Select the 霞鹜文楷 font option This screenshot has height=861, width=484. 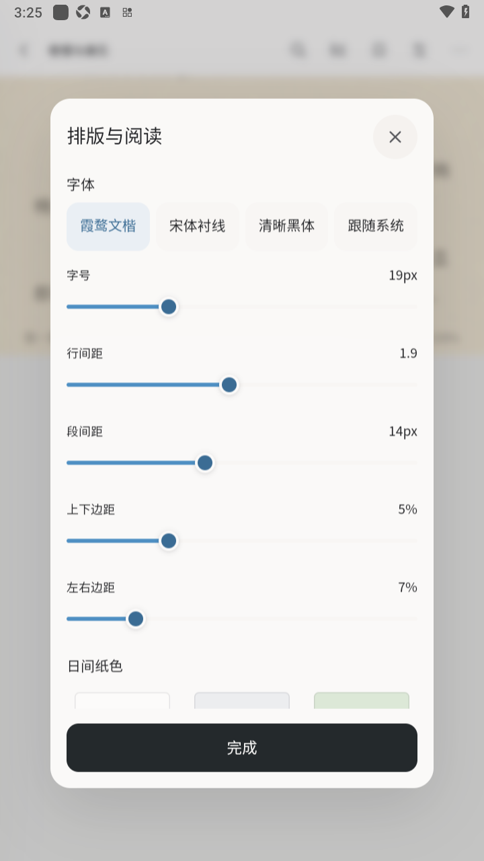(x=108, y=226)
